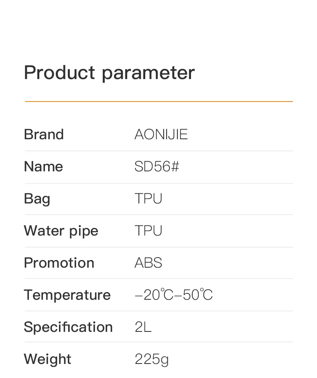Click the AONIJIE brand value
Screen dimensions: 317x378
tap(161, 134)
